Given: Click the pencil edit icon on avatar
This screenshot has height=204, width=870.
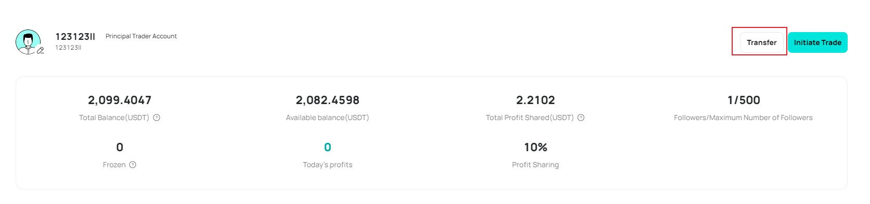Looking at the screenshot, I should tap(40, 50).
